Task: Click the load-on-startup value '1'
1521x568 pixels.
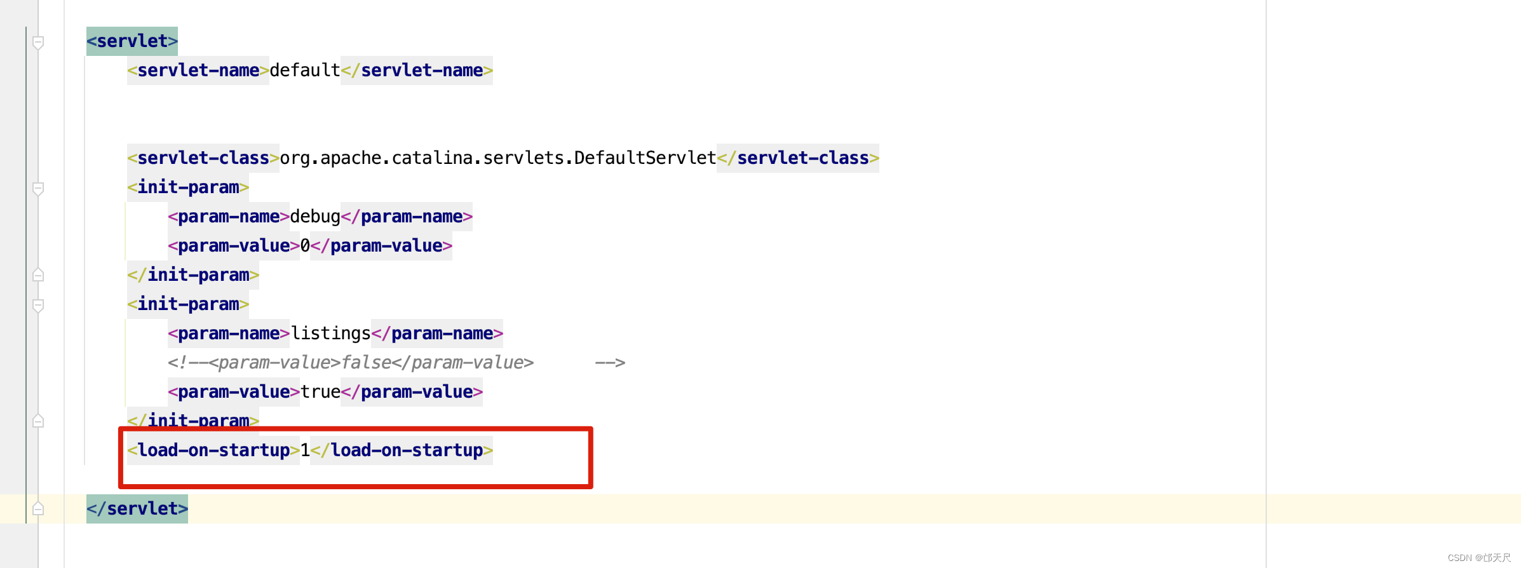Action: point(305,450)
